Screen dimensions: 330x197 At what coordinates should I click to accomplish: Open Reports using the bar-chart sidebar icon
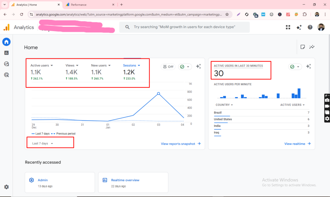pyautogui.click(x=6, y=53)
